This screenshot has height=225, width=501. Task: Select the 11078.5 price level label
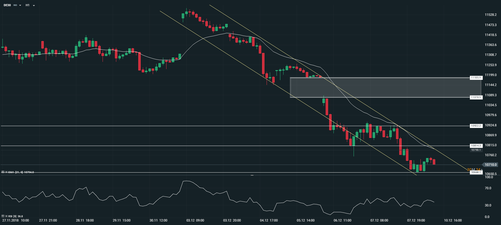click(x=476, y=97)
